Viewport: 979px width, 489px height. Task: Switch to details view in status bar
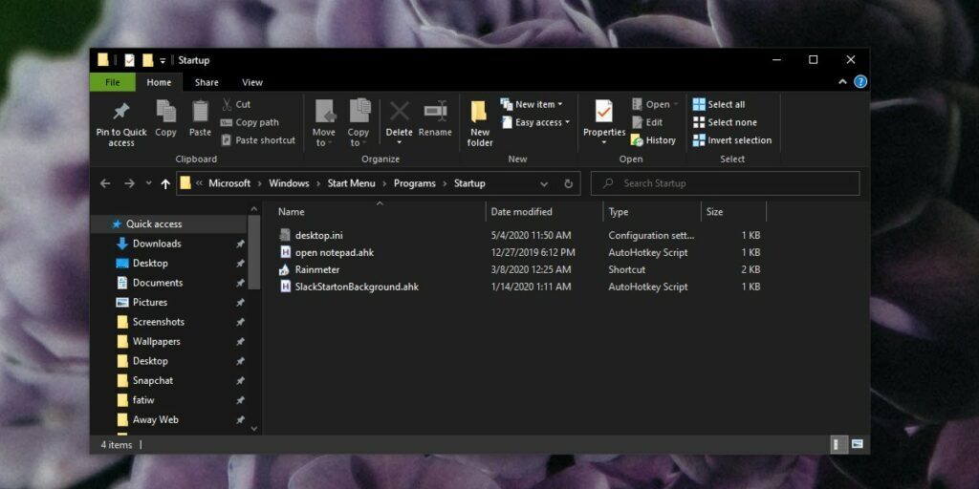click(838, 444)
